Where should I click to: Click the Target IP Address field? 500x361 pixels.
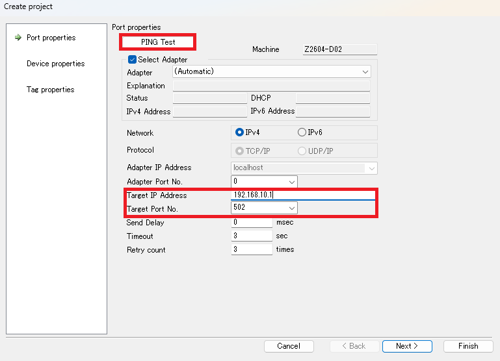[x=303, y=195]
